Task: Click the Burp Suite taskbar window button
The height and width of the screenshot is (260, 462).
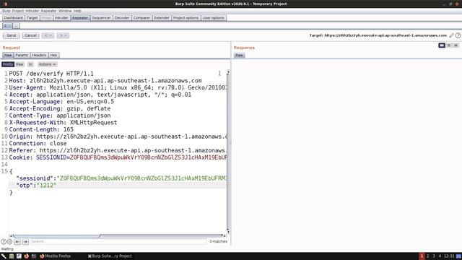Action: pyautogui.click(x=110, y=256)
